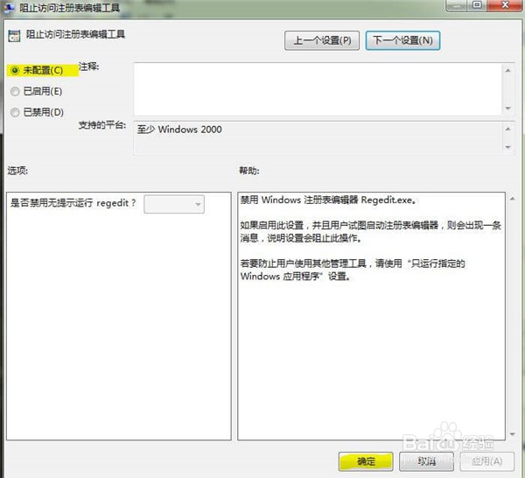Click down arrow of supported platform scrollbar

507,147
